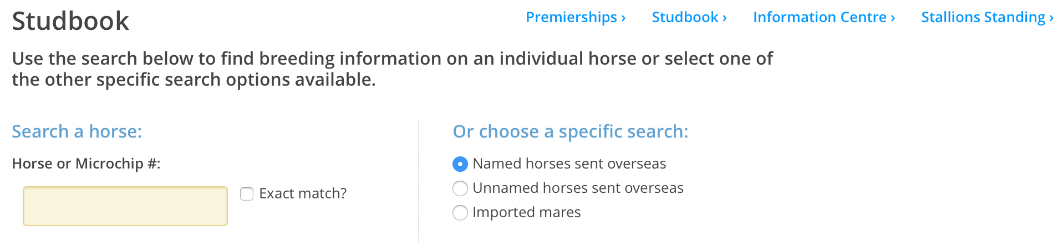The height and width of the screenshot is (242, 1058).
Task: Go to Information Centre link
Action: 819,18
